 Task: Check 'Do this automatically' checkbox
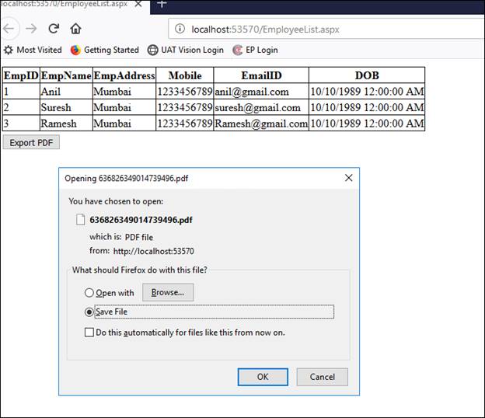(x=89, y=333)
